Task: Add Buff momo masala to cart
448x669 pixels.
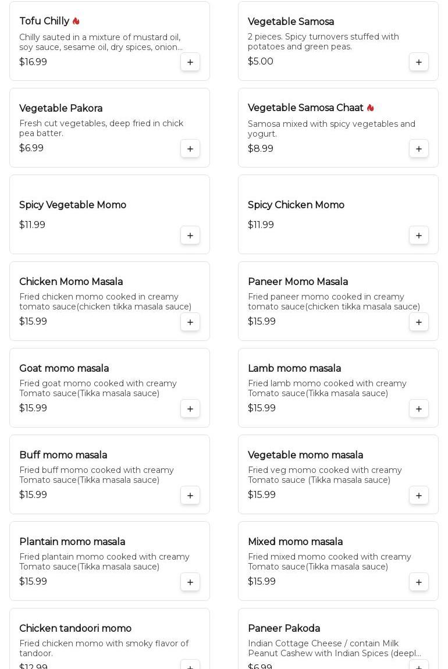Action: [x=190, y=496]
